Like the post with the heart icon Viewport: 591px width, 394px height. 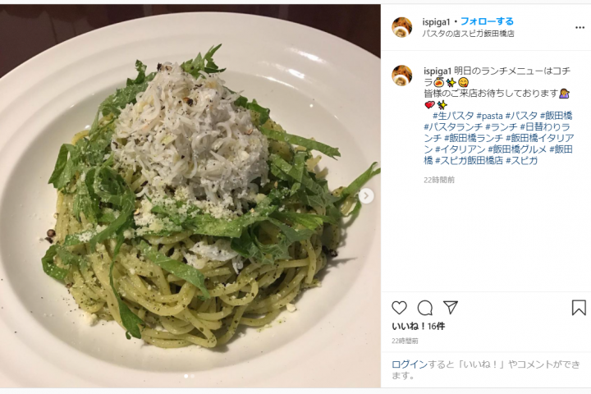[399, 308]
